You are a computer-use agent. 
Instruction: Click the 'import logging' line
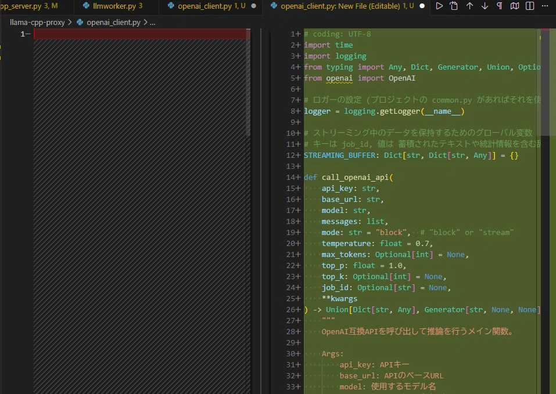(335, 56)
